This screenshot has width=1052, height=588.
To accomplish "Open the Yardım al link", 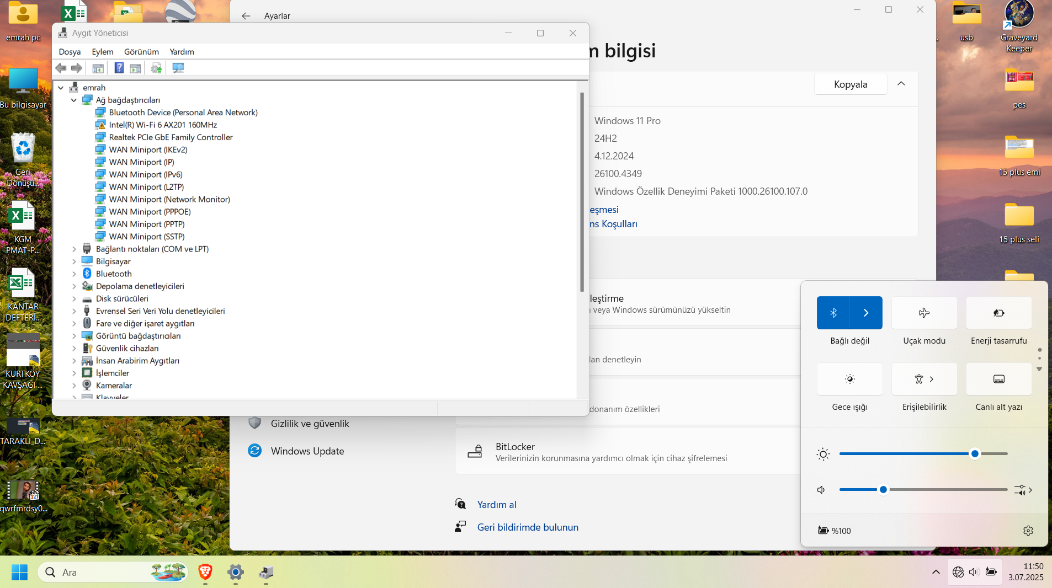I will pos(497,505).
